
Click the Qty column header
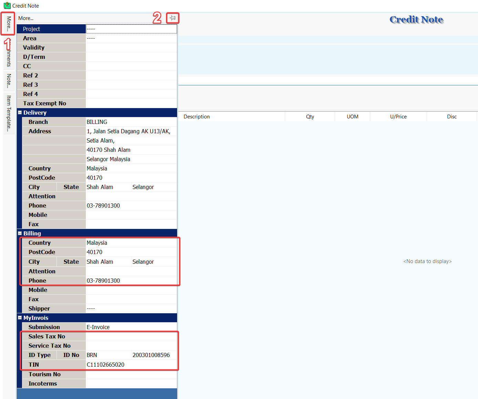[x=310, y=117]
